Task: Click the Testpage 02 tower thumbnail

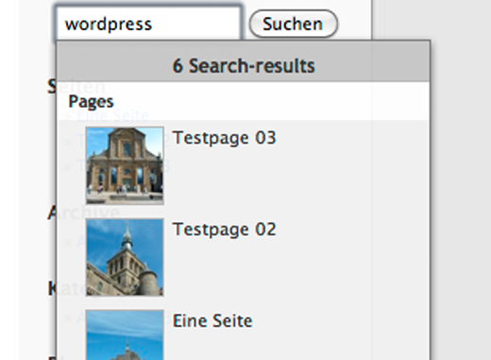Action: (x=125, y=257)
